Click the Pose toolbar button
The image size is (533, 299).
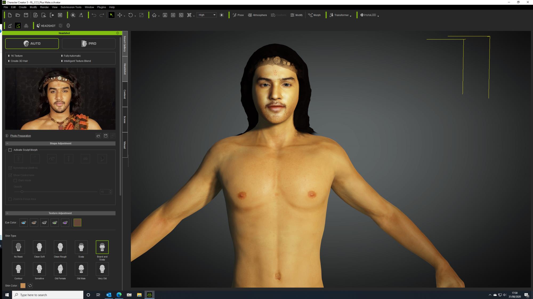(x=238, y=15)
